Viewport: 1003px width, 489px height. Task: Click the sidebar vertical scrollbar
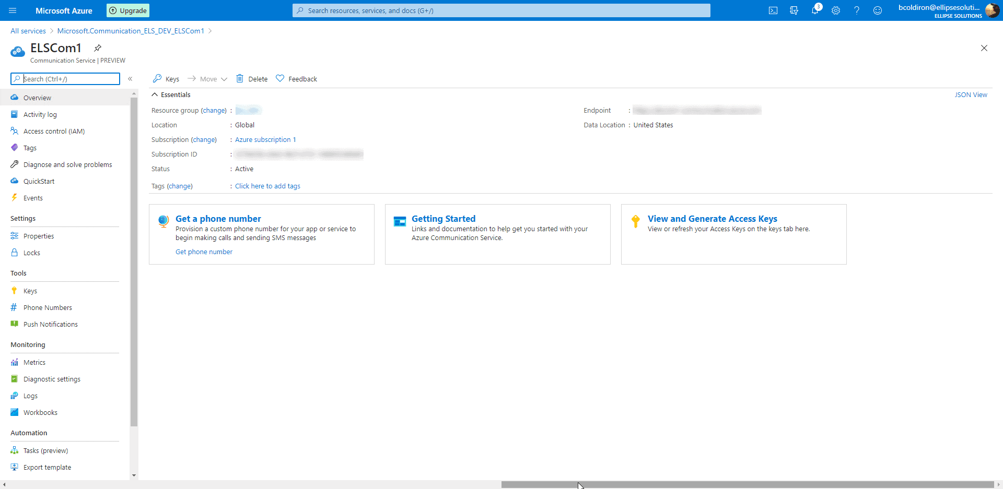click(134, 261)
